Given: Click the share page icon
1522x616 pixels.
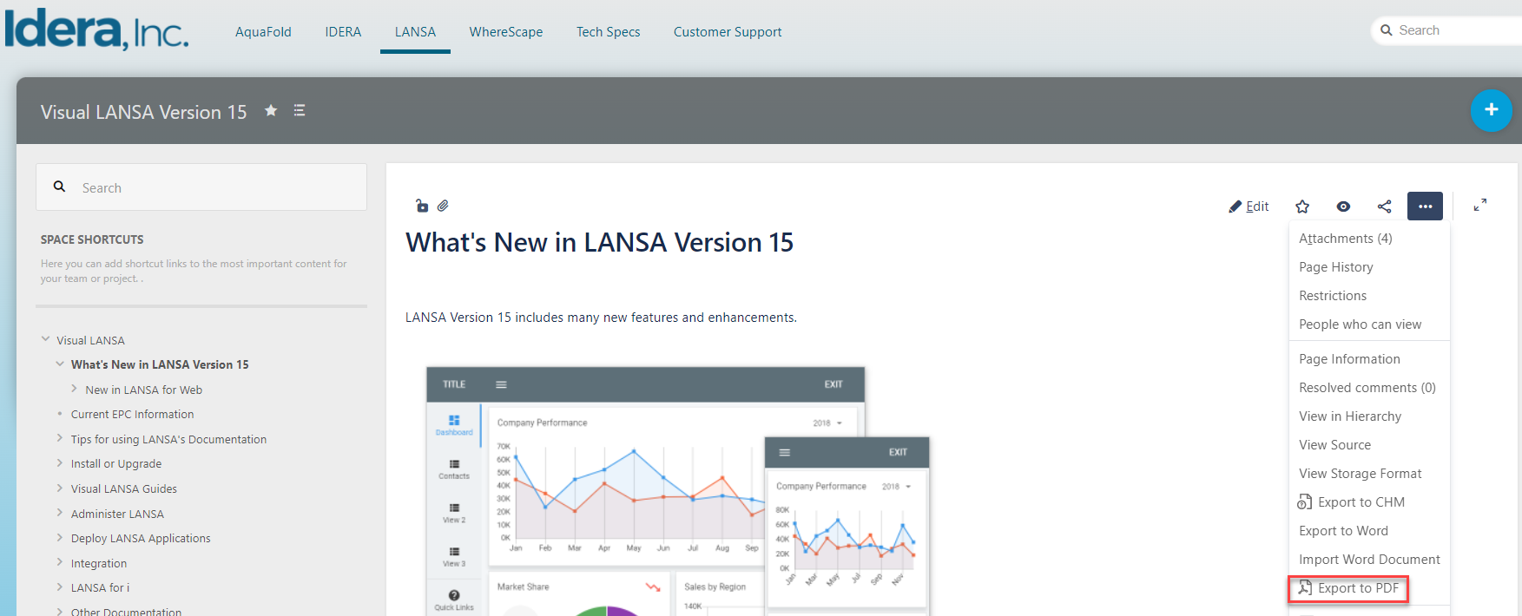Looking at the screenshot, I should 1385,206.
